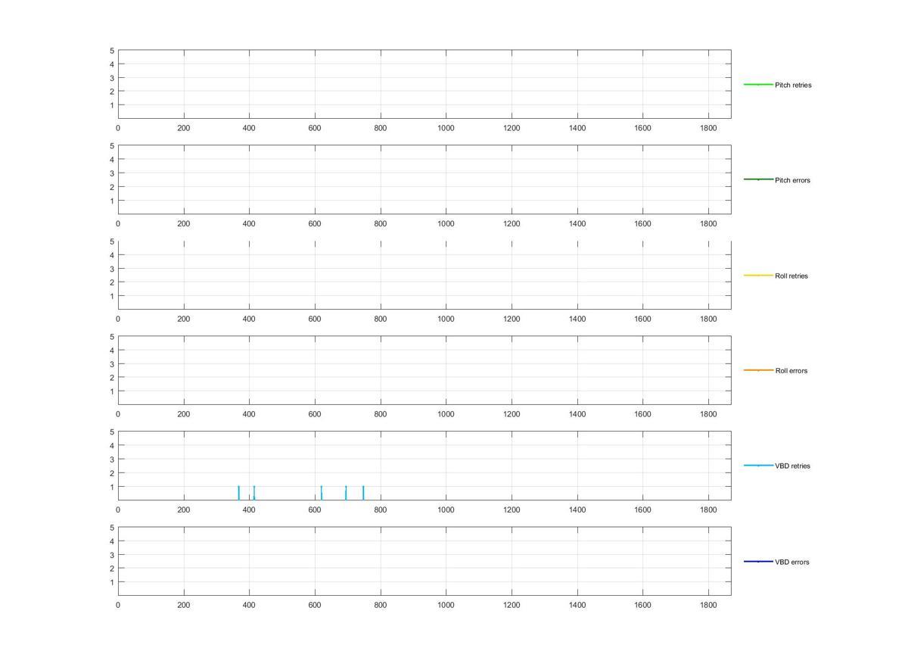
Task: Click the VBD retries spike just before 700
Action: click(346, 493)
